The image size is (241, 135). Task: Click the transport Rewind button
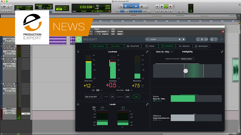[161, 11]
